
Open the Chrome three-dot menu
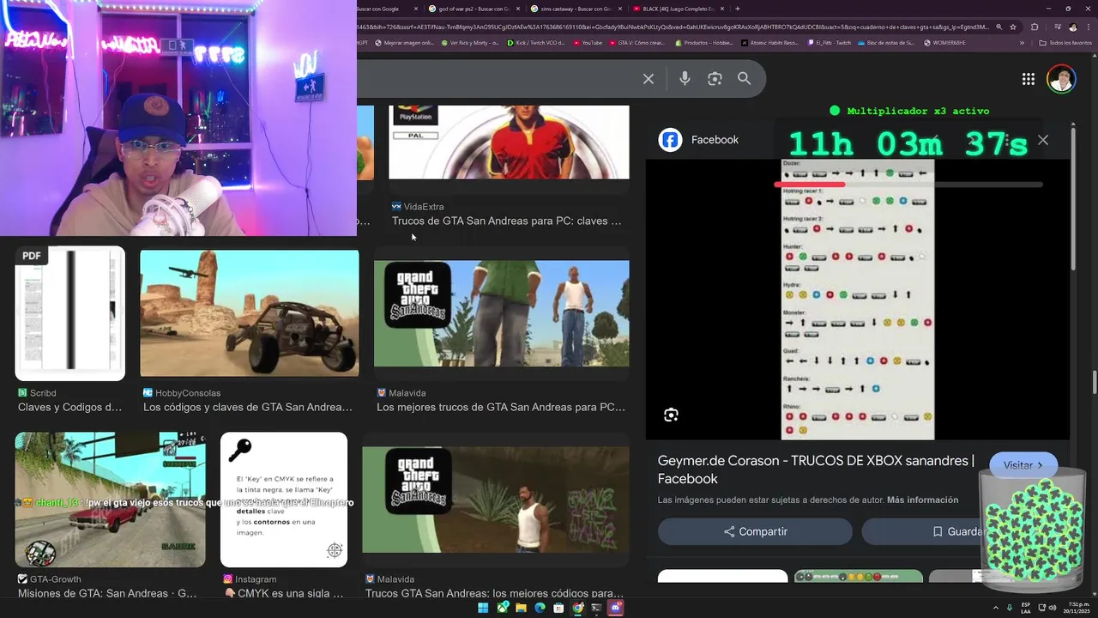pyautogui.click(x=1088, y=27)
